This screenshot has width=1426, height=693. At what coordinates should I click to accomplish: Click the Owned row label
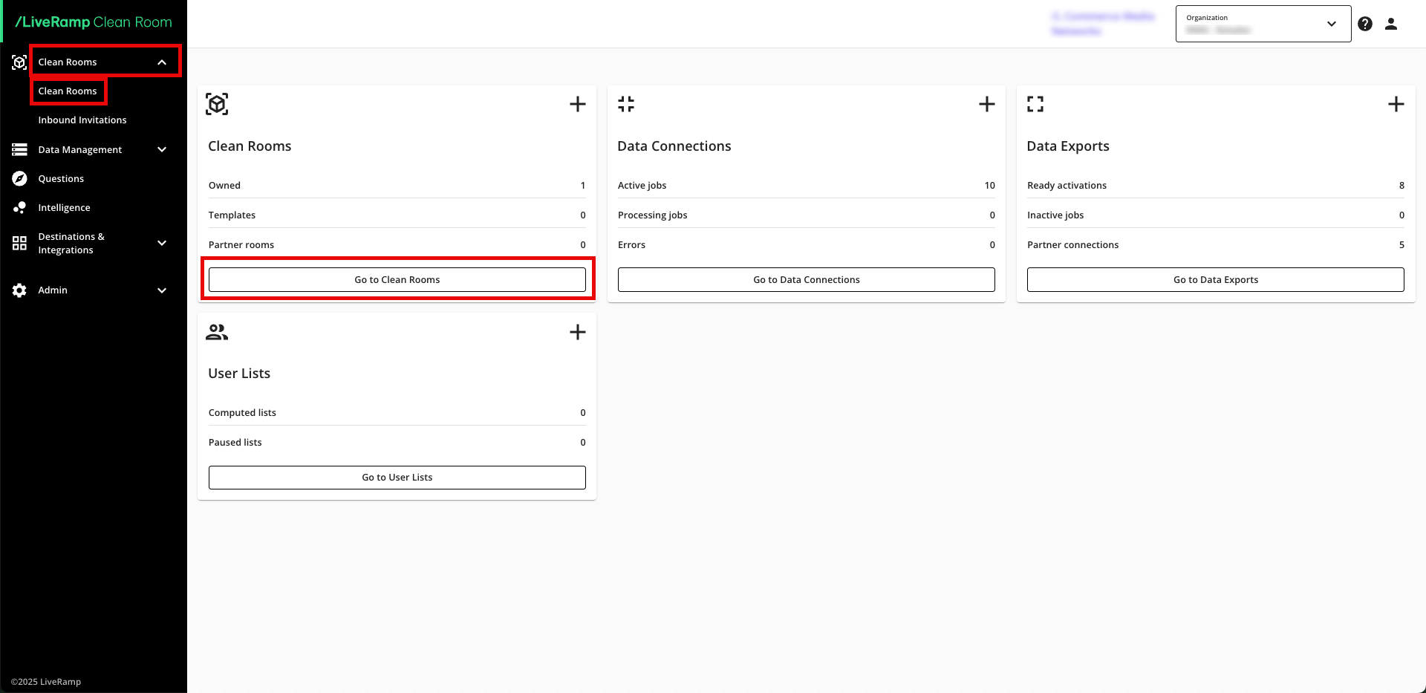point(224,186)
